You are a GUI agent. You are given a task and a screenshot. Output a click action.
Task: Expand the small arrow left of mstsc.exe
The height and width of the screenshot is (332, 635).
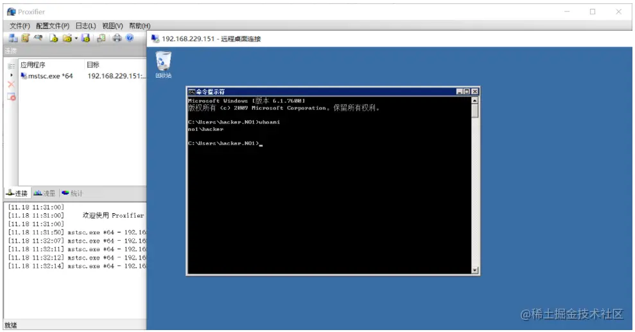(12, 75)
